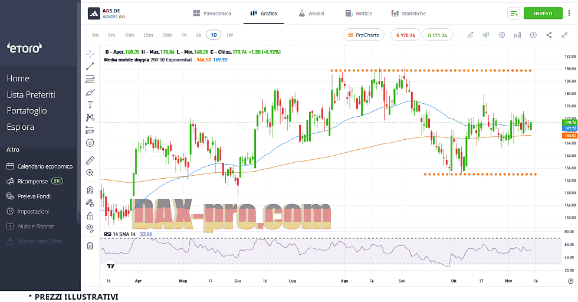Open Lista Preferiti
578x302 pixels.
(31, 95)
